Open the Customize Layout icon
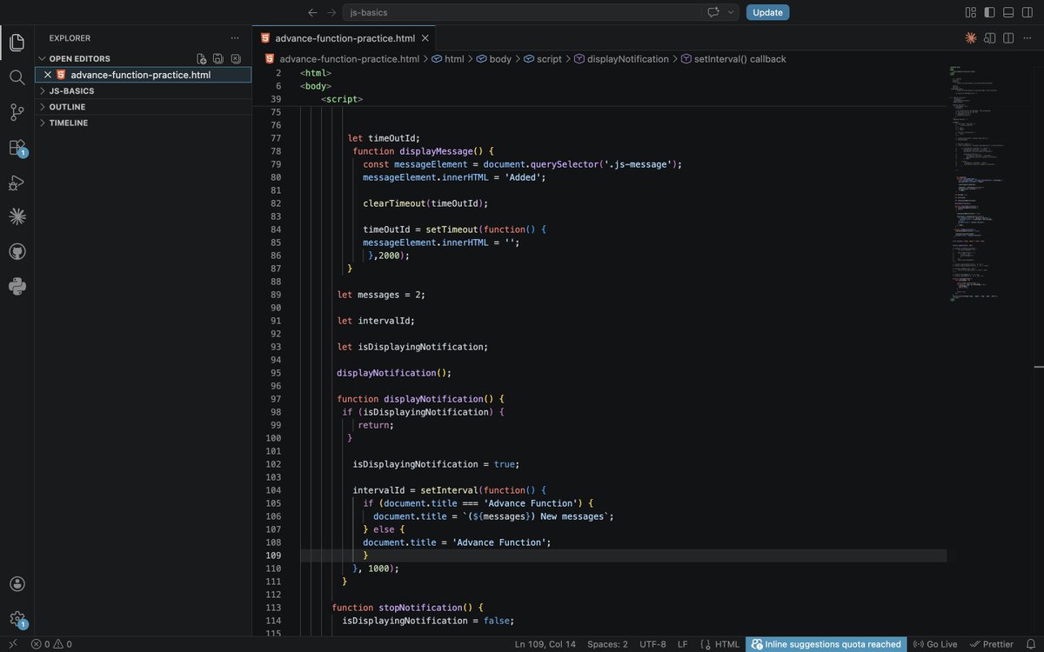This screenshot has height=652, width=1044. tap(971, 12)
